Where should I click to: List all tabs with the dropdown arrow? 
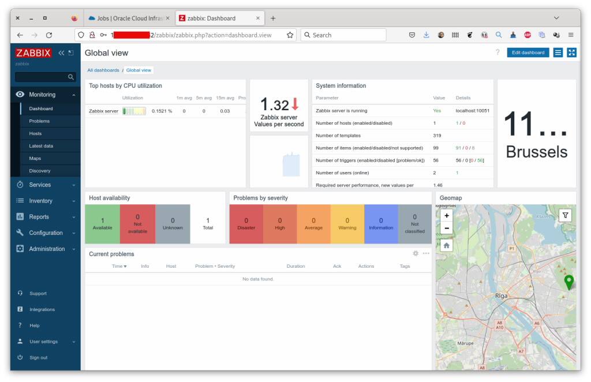tap(556, 18)
